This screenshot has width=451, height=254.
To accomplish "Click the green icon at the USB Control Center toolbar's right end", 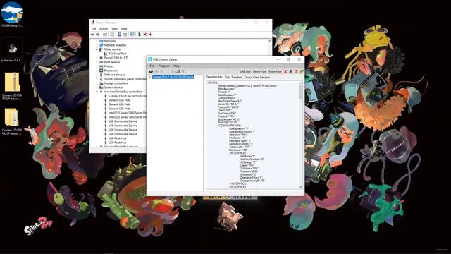I will 302,71.
